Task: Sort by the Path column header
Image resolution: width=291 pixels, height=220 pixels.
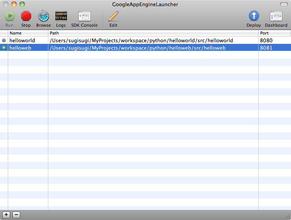Action: pyautogui.click(x=153, y=33)
